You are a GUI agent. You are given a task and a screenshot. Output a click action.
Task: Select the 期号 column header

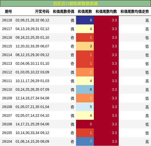[x=8, y=11]
